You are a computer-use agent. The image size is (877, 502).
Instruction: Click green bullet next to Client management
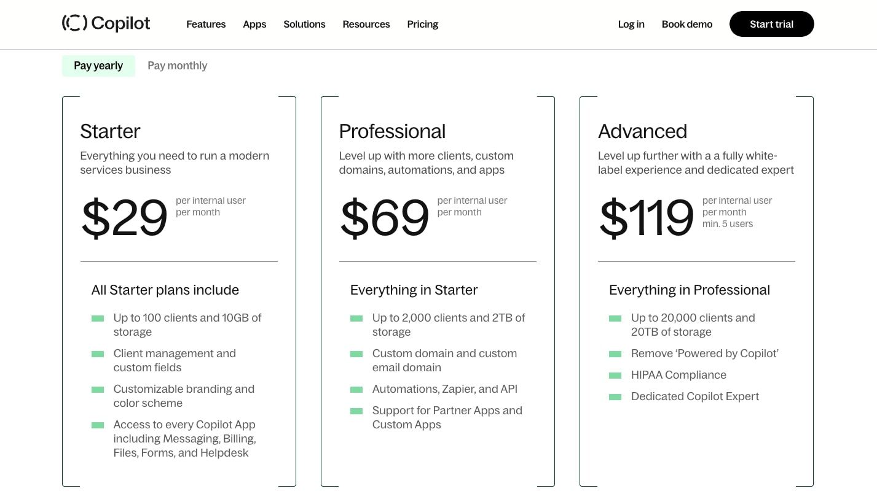[98, 354]
